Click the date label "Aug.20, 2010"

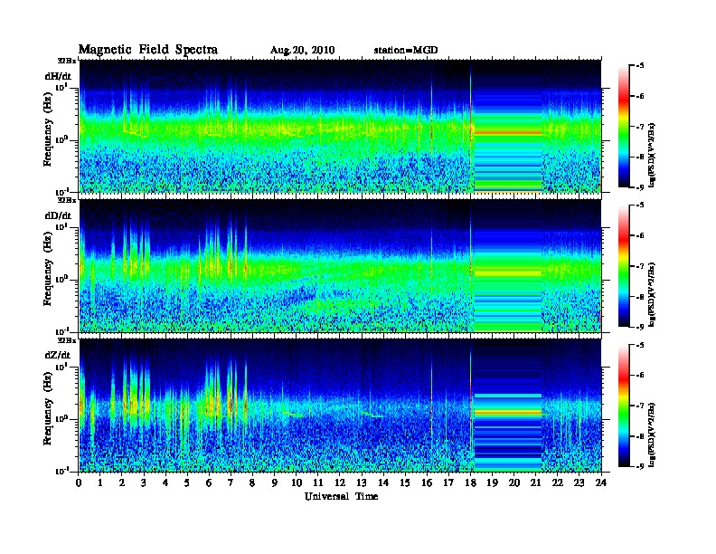[x=302, y=51]
